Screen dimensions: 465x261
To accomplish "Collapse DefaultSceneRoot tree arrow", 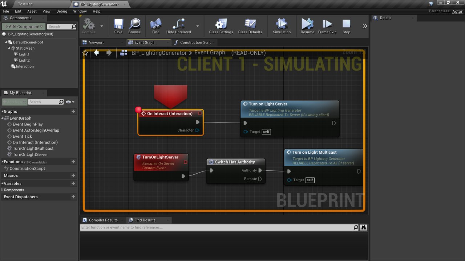I will pyautogui.click(x=6, y=42).
